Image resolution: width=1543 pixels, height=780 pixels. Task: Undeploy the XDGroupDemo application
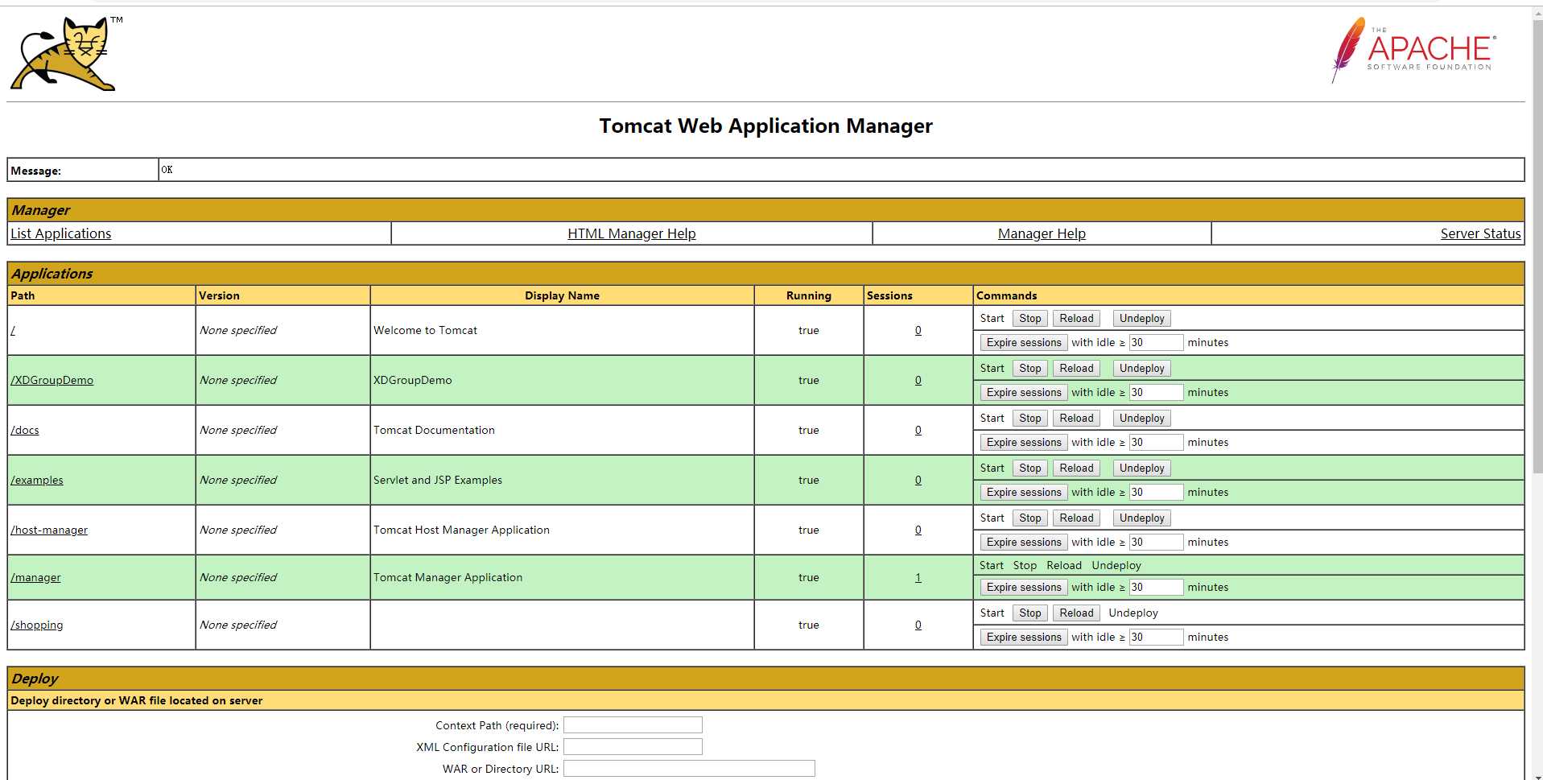click(1141, 369)
